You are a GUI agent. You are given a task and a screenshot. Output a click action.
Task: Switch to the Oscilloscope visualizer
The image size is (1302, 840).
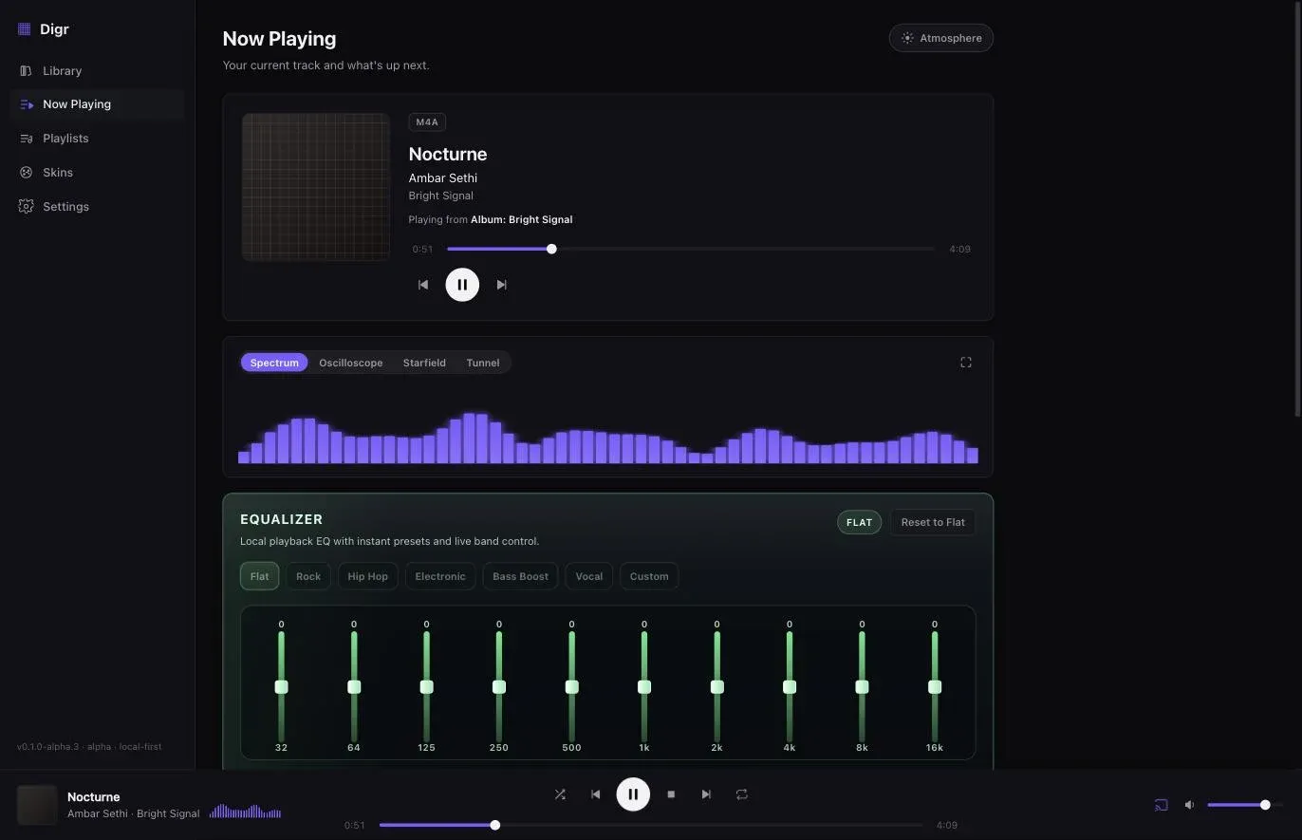(351, 363)
